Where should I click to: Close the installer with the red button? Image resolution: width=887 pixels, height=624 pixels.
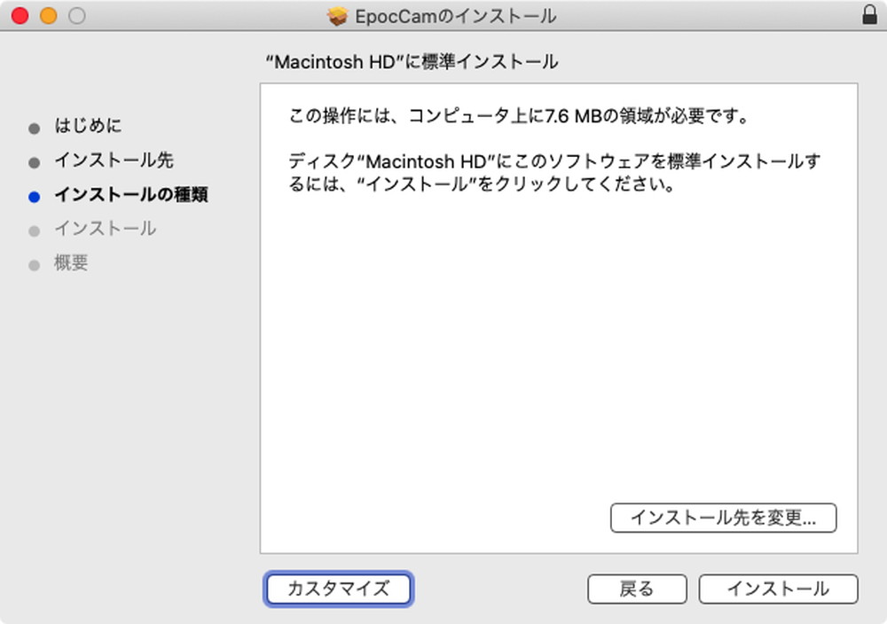(20, 15)
